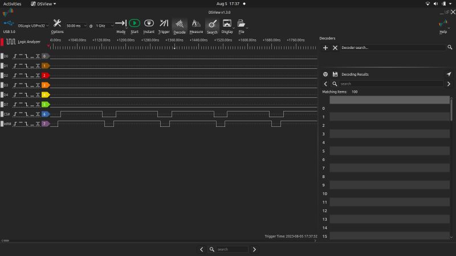Open decoding results settings gear
The image size is (456, 256).
325,75
